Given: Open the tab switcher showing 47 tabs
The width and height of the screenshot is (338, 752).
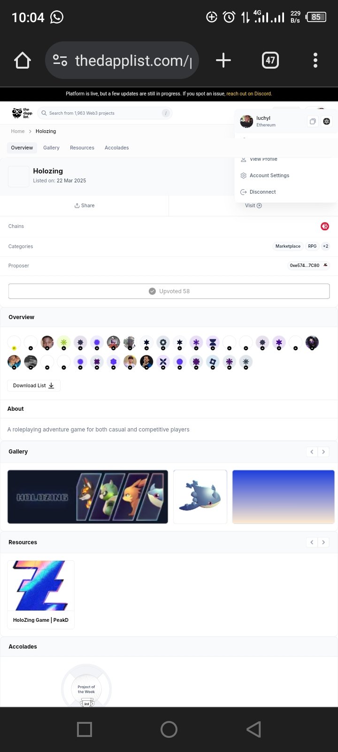Looking at the screenshot, I should [x=270, y=60].
